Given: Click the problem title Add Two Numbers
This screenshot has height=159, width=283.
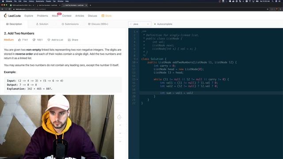Looking at the screenshot, I should pyautogui.click(x=19, y=34).
